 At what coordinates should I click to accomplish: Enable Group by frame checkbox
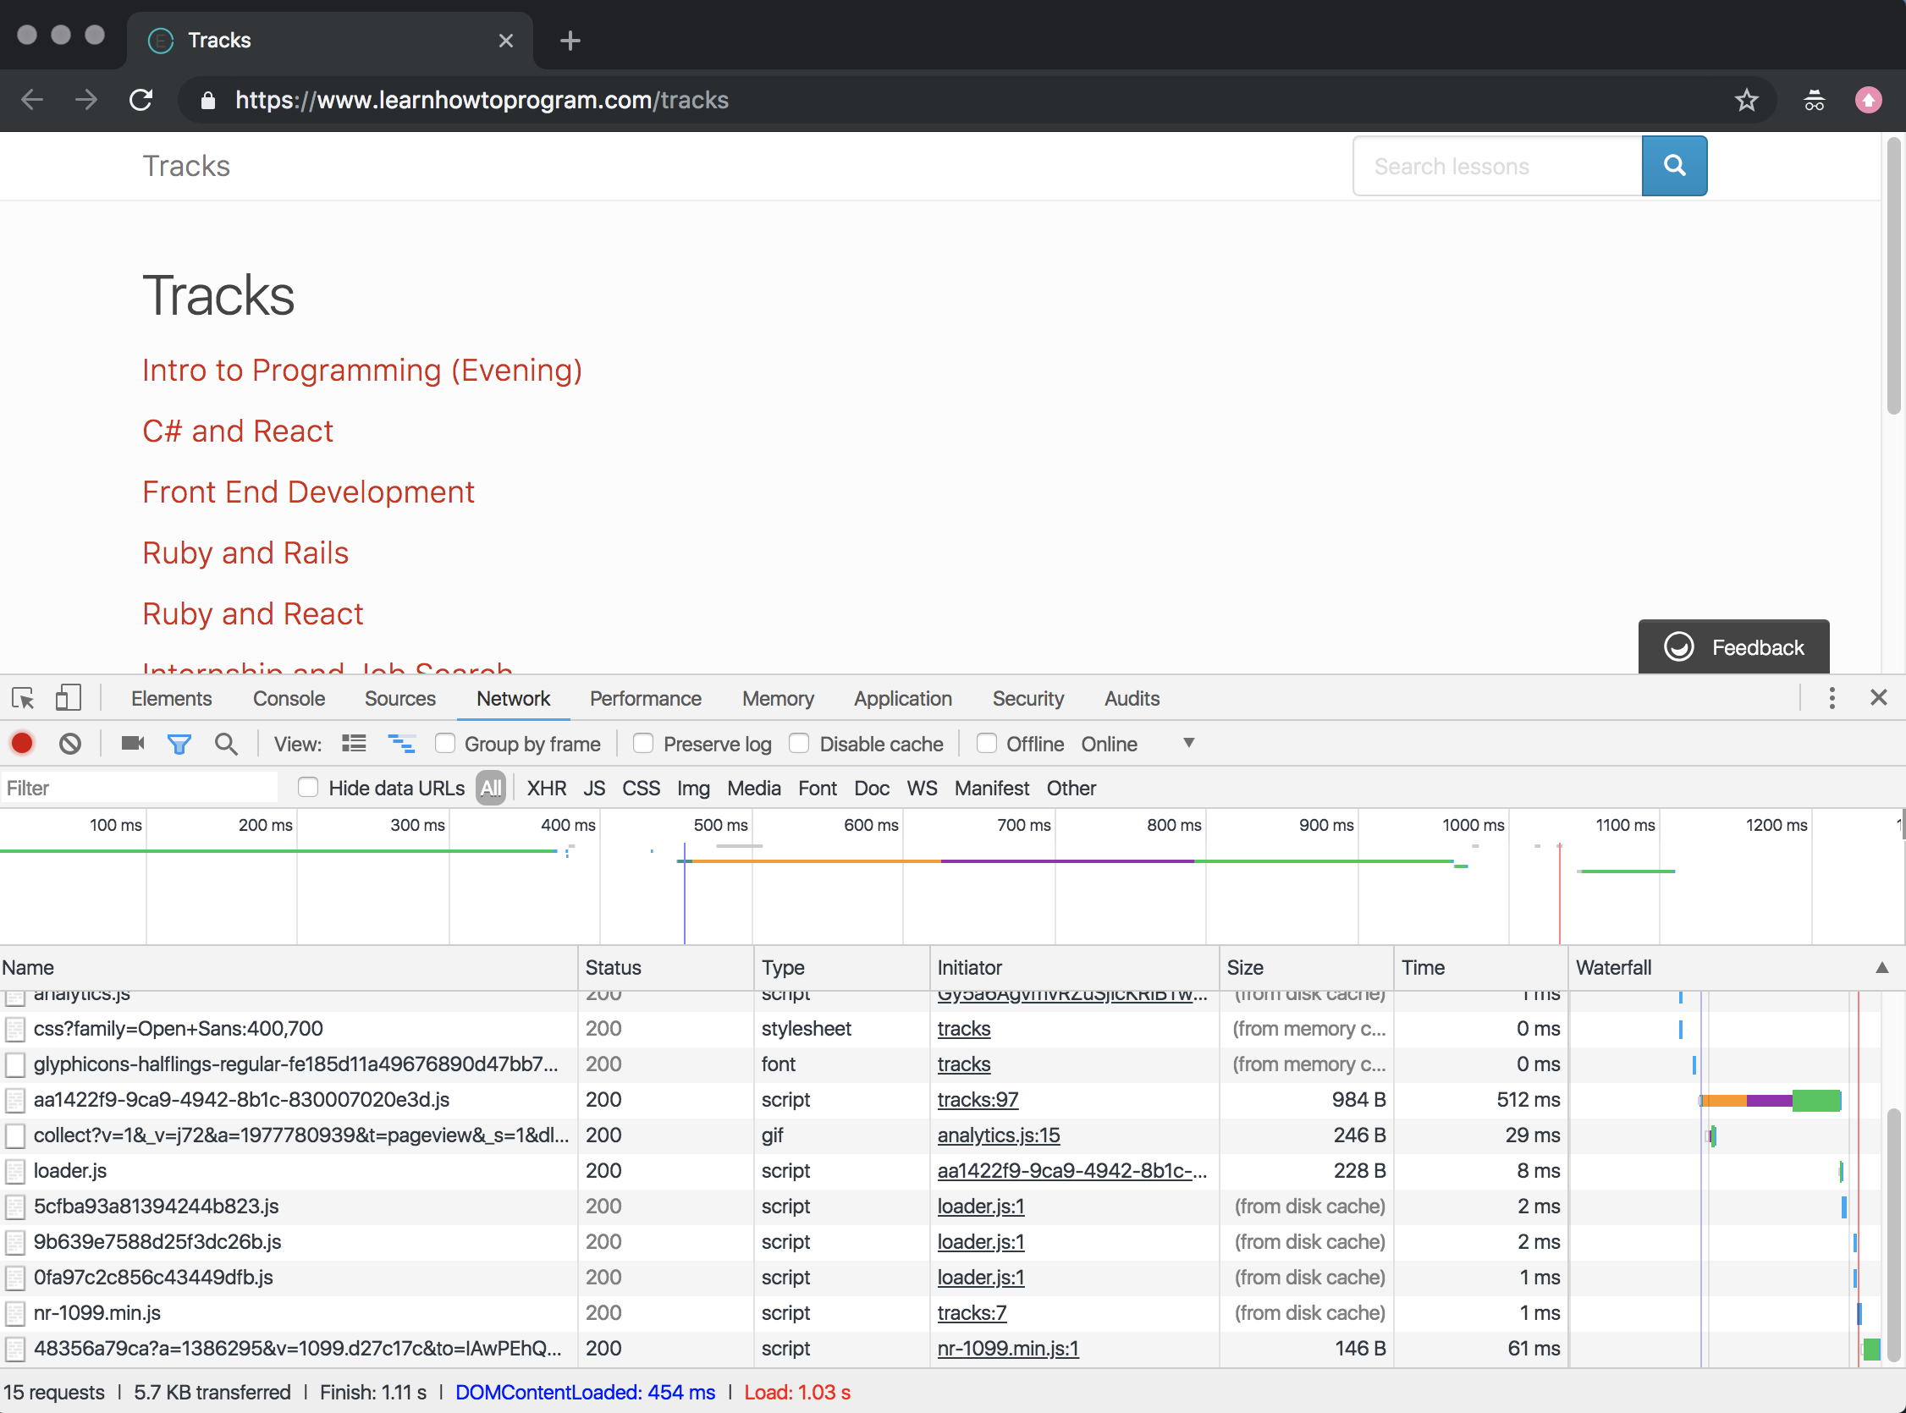click(445, 743)
